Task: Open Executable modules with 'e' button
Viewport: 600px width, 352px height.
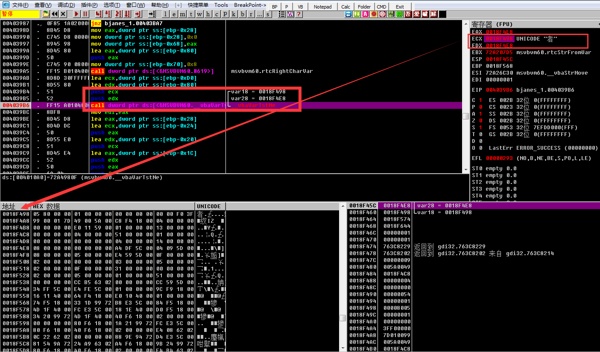Action: click(174, 14)
